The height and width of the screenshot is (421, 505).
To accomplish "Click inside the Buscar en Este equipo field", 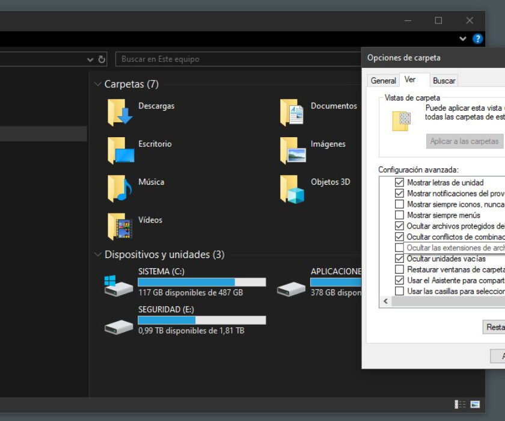I will (x=238, y=60).
